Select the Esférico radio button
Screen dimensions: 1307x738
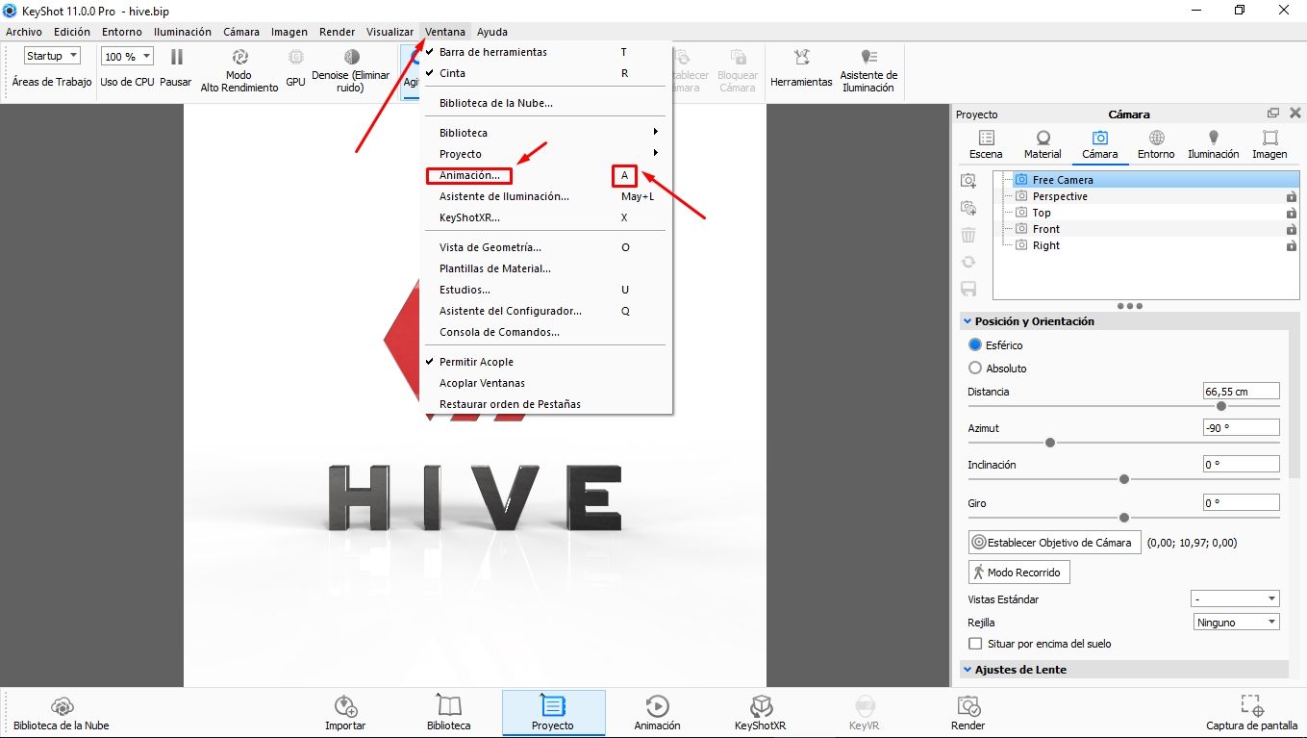point(975,344)
